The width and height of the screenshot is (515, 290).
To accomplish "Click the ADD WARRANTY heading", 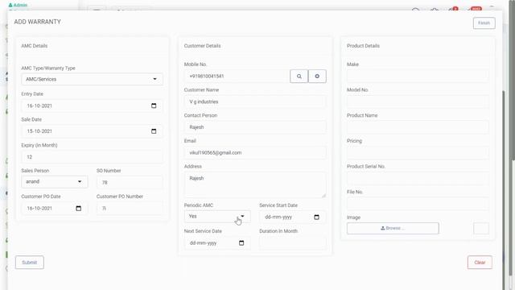I will pos(38,22).
